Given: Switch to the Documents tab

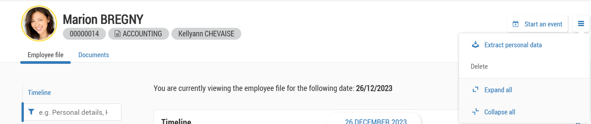Looking at the screenshot, I should [x=94, y=55].
